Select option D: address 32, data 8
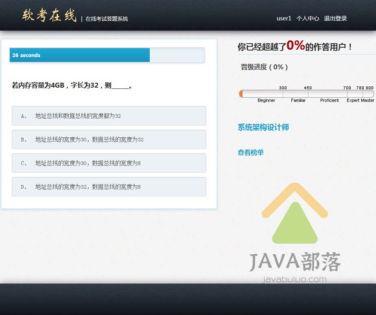 (x=109, y=187)
